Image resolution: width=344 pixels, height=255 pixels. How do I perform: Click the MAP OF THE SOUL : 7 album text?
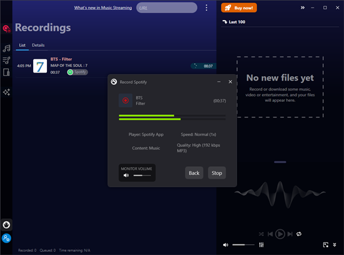[x=69, y=66]
